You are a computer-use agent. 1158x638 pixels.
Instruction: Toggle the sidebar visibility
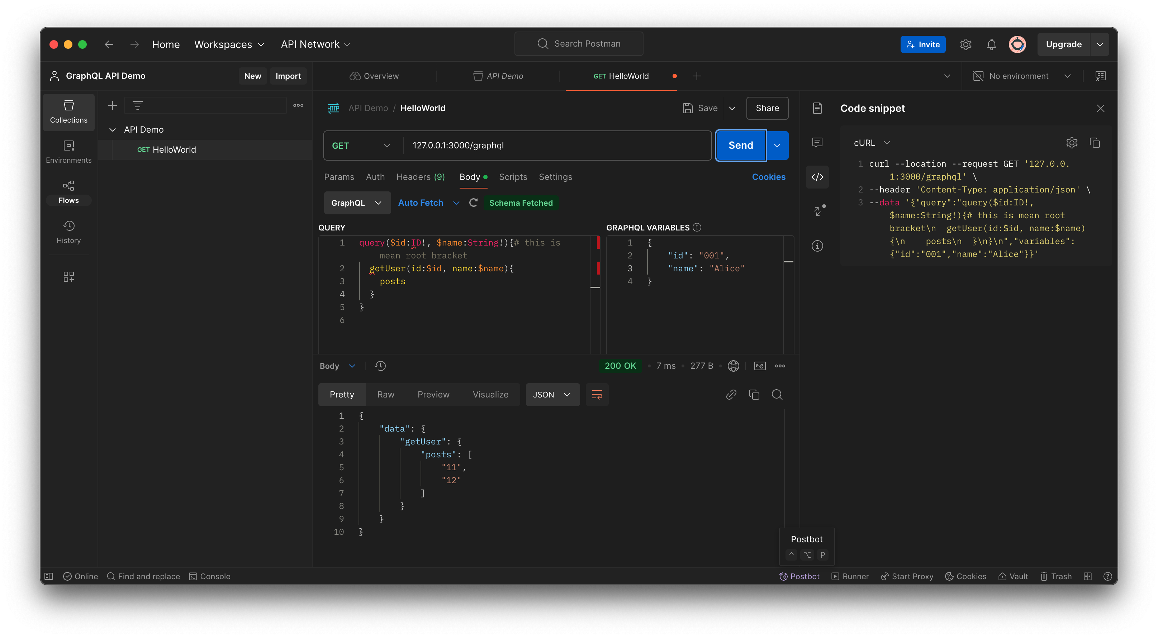pos(49,576)
